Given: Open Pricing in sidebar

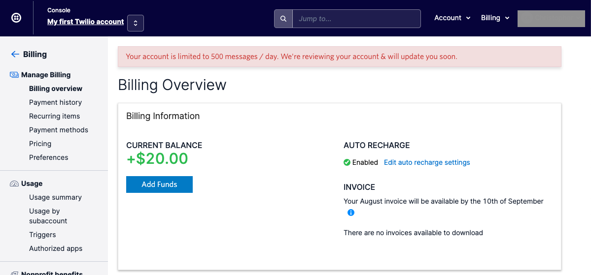Looking at the screenshot, I should [40, 144].
